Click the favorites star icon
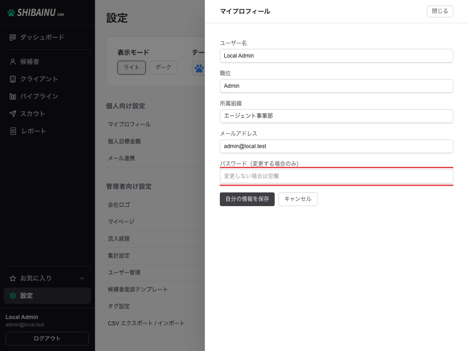The height and width of the screenshot is (351, 468). click(x=12, y=278)
